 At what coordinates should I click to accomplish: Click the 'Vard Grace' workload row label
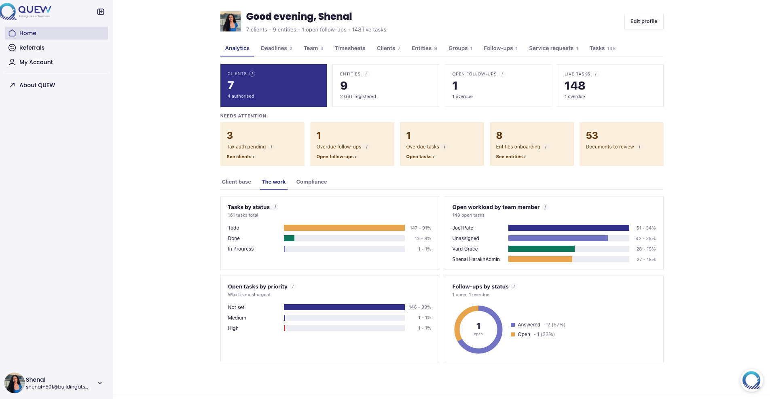coord(465,249)
